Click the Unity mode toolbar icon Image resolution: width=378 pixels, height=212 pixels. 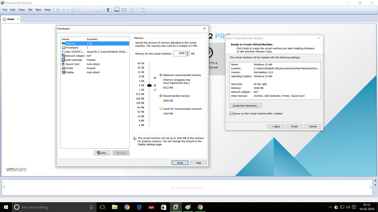click(132, 10)
